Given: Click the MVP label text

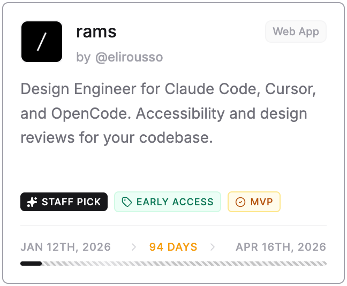Looking at the screenshot, I should 261,202.
